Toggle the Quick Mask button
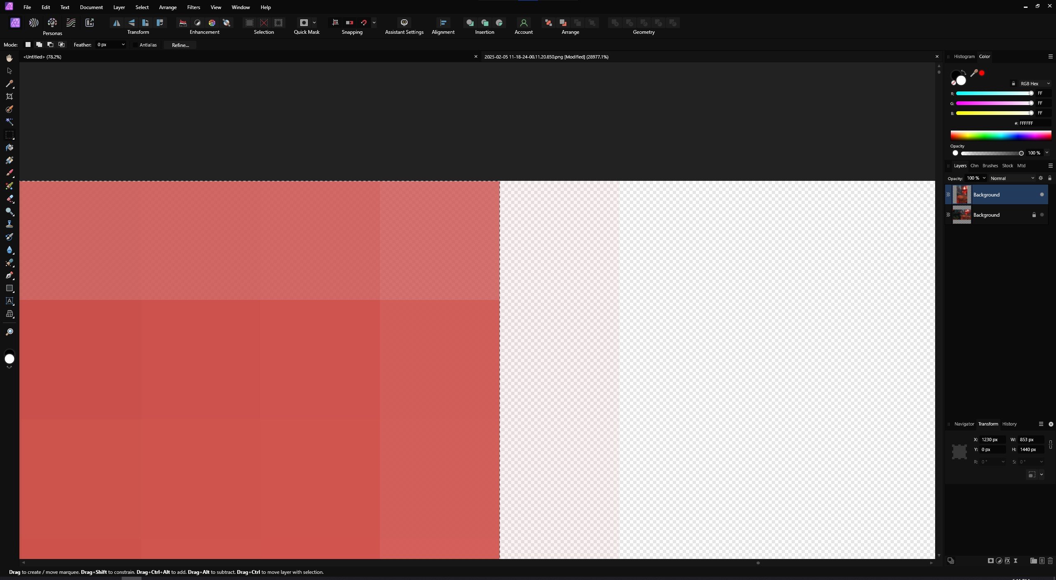The width and height of the screenshot is (1056, 580). [304, 23]
